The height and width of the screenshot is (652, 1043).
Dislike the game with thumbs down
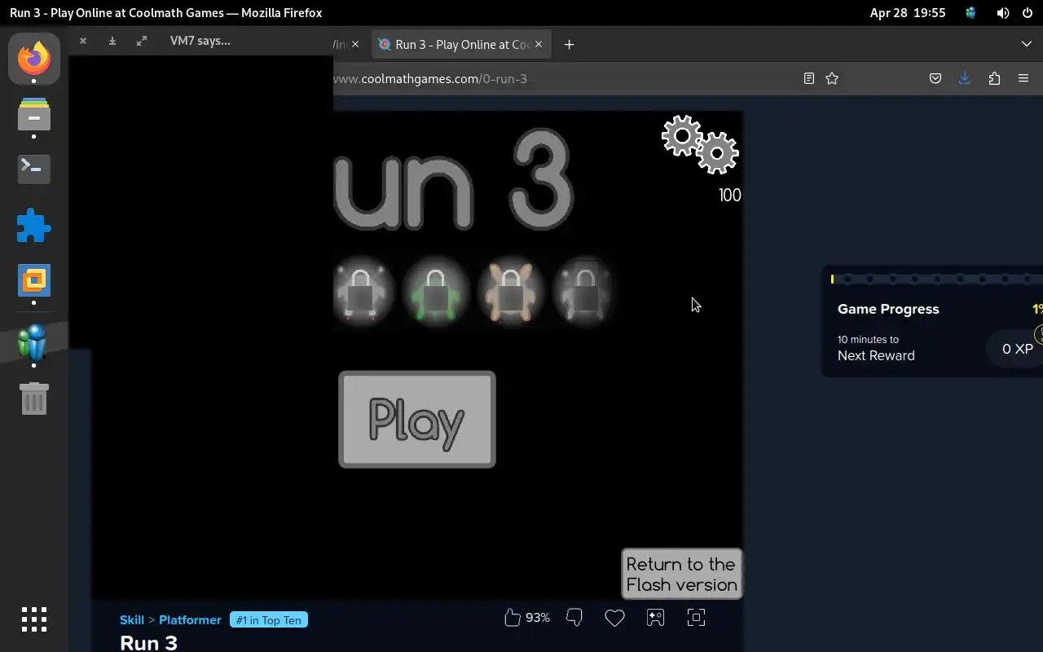pyautogui.click(x=574, y=618)
